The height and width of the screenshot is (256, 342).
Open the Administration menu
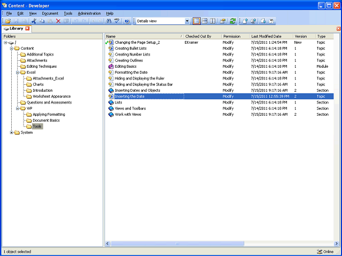coord(89,13)
